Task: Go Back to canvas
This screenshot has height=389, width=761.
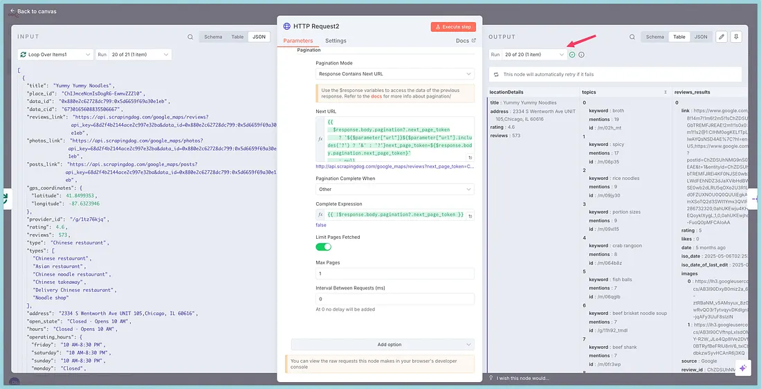Action: (33, 11)
